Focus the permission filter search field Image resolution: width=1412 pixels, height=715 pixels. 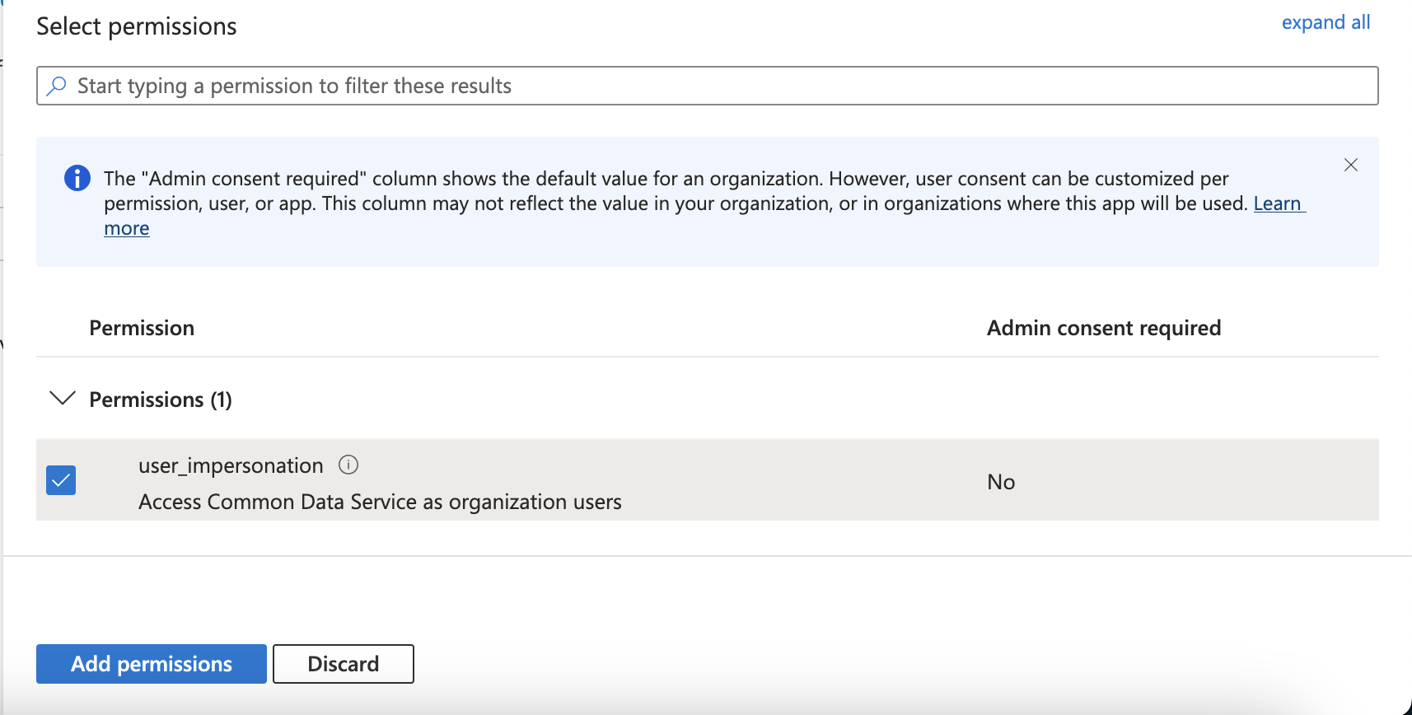pos(707,86)
